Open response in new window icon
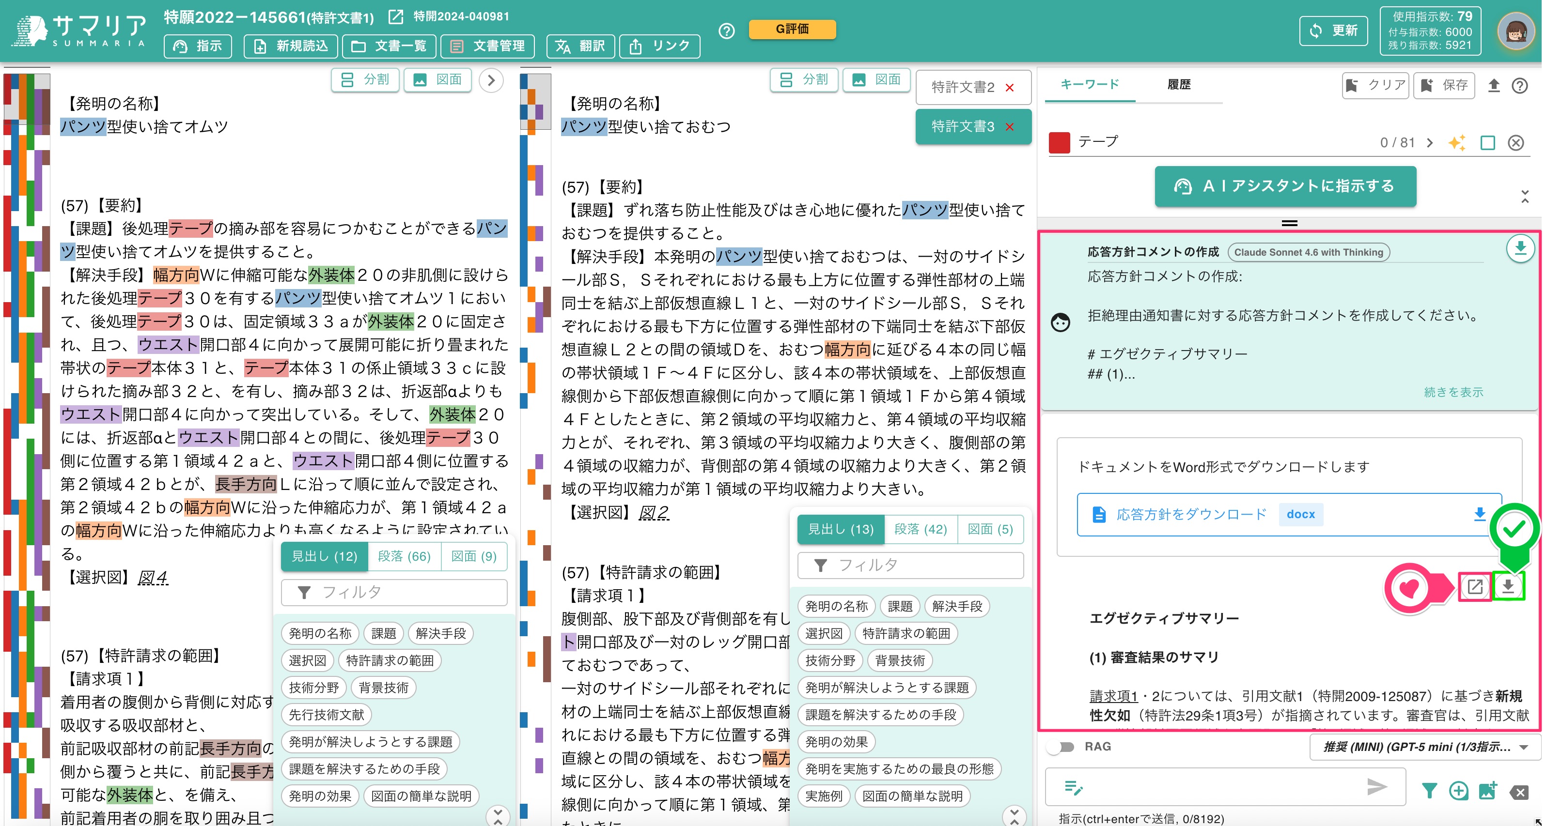The height and width of the screenshot is (826, 1562). 1475,586
